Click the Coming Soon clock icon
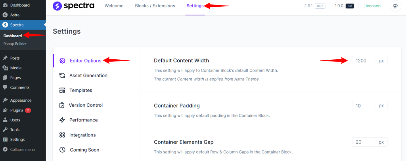This screenshot has width=406, height=161. point(62,150)
